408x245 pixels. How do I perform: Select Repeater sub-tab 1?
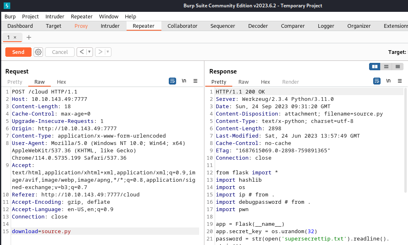coord(9,37)
